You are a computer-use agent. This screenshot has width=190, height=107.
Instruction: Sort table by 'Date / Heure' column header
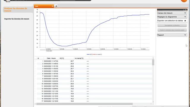coord(51,58)
